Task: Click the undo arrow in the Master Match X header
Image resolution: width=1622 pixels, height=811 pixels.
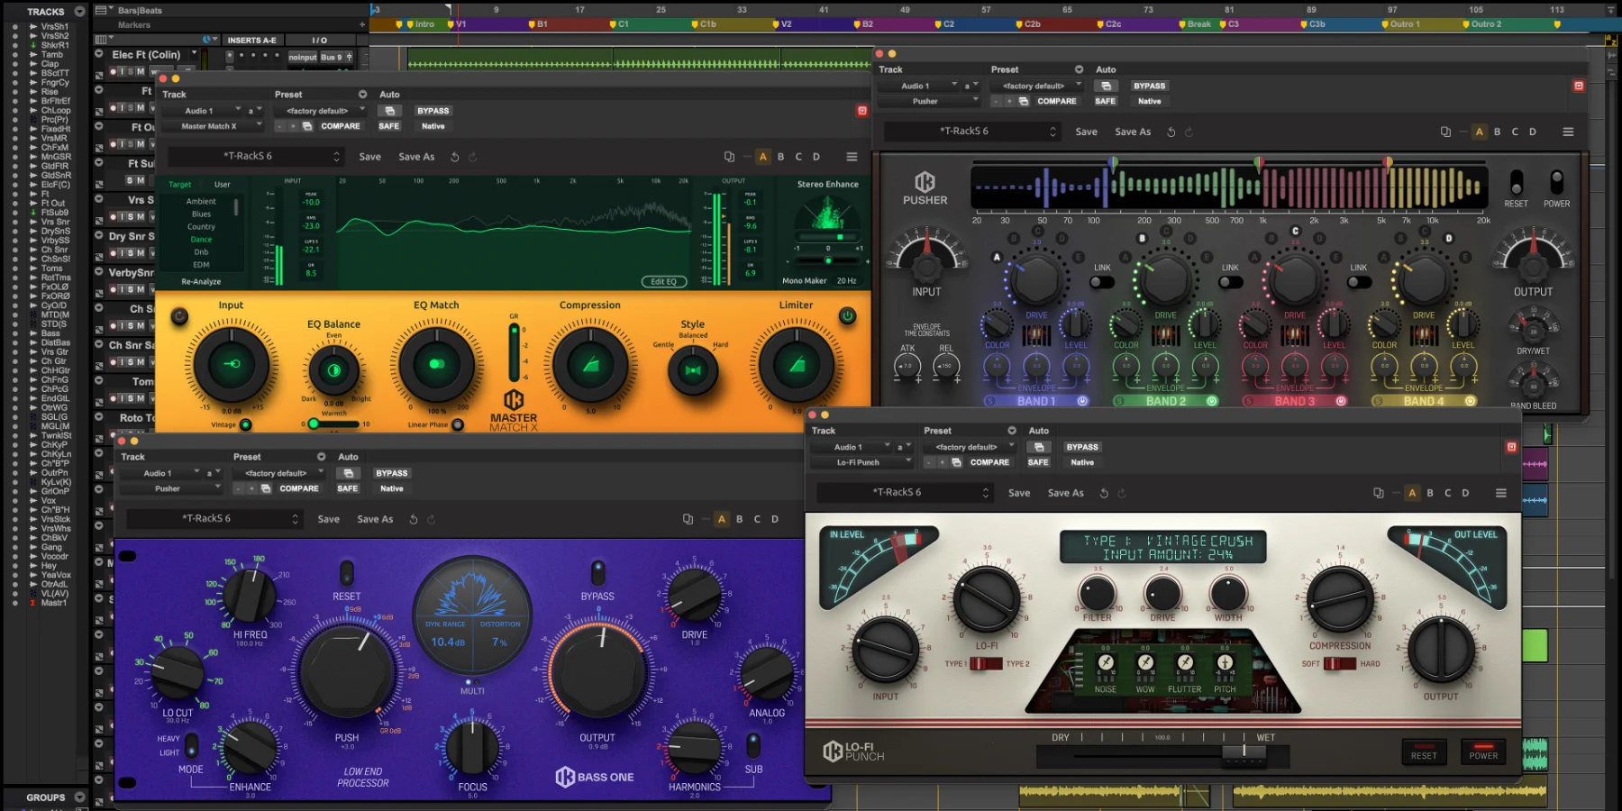Action: [457, 156]
